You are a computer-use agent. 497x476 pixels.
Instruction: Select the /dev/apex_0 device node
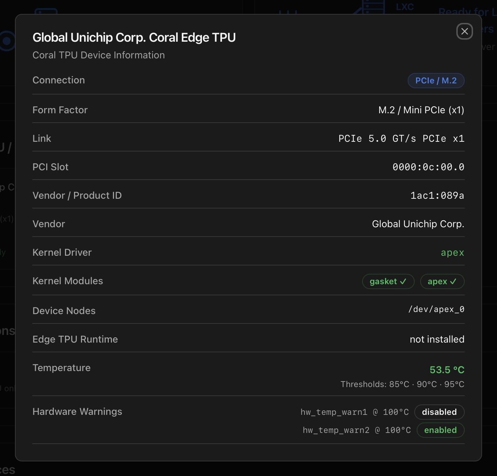[x=437, y=309]
